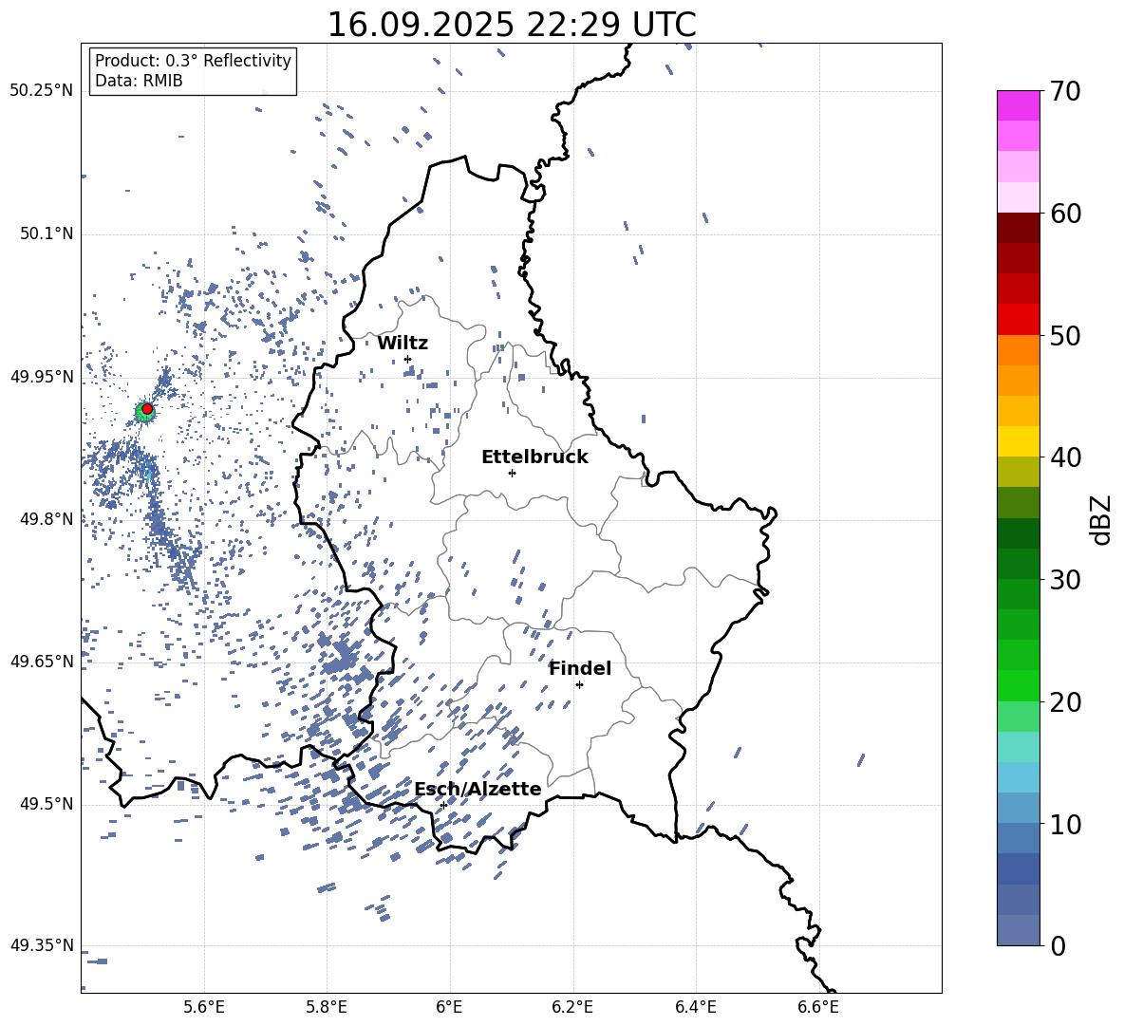Click the Esch/Alzette cross marker
This screenshot has width=1124, height=1026.
pos(443,805)
